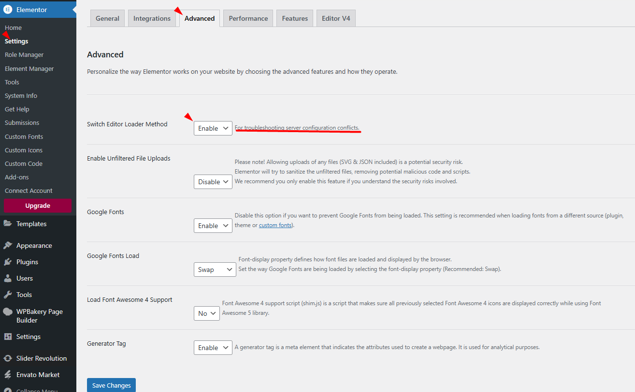Click the Upgrade button in sidebar
This screenshot has width=635, height=392.
38,205
